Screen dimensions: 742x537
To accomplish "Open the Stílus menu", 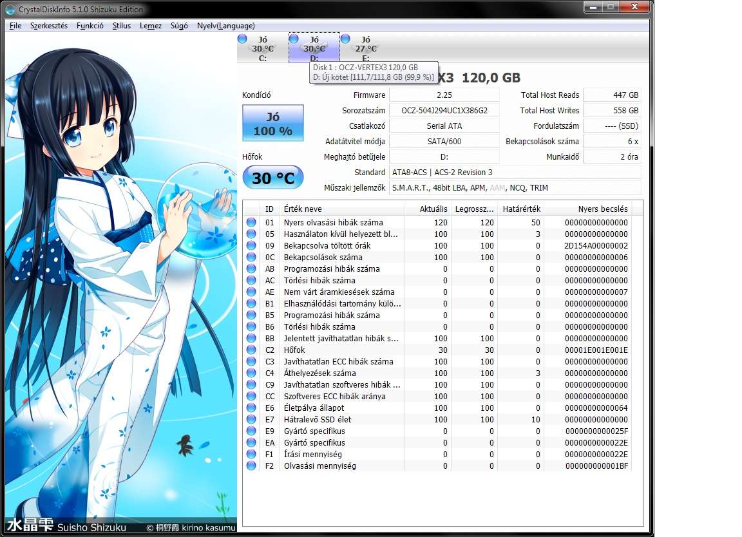I will (122, 26).
